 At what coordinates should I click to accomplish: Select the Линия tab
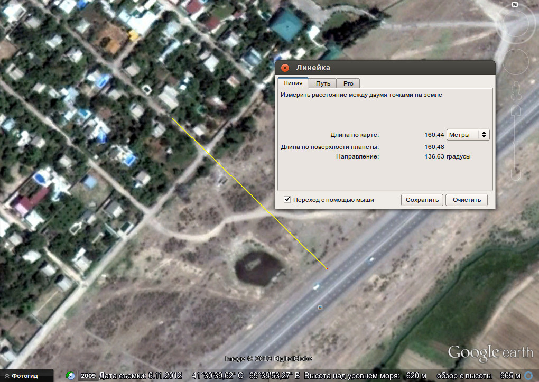(293, 83)
